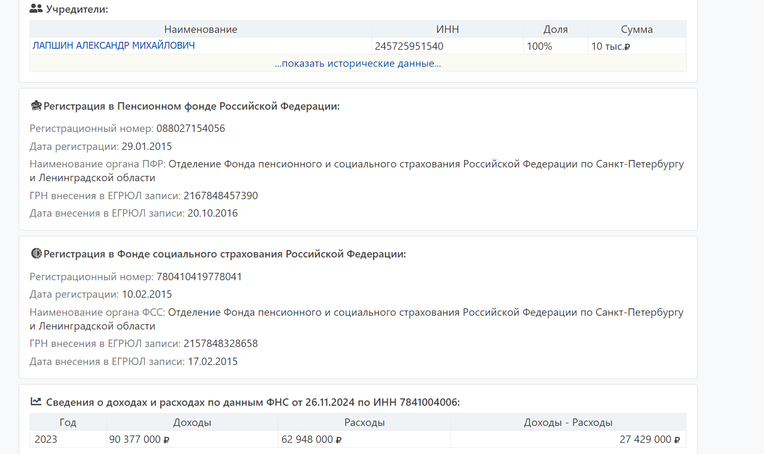The width and height of the screenshot is (764, 454).
Task: Click Регистрация в Пенсионном фонде heading
Action: pos(192,106)
